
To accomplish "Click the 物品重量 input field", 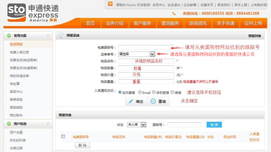I will click(146, 81).
